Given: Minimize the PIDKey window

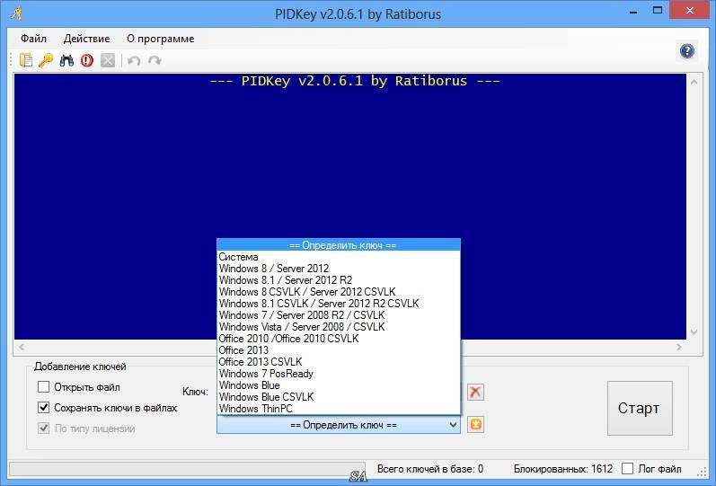Looking at the screenshot, I should (632, 12).
